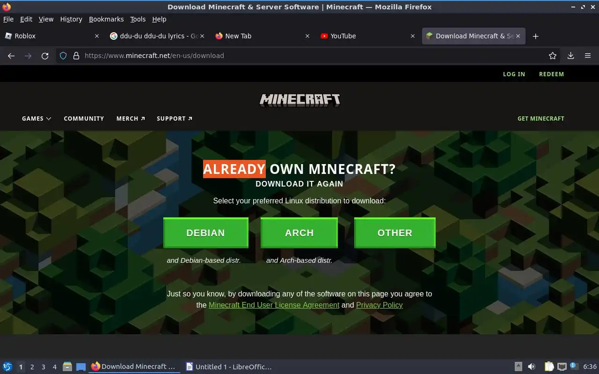Click 'and Debian-based distr.' caption
599x374 pixels.
(204, 260)
